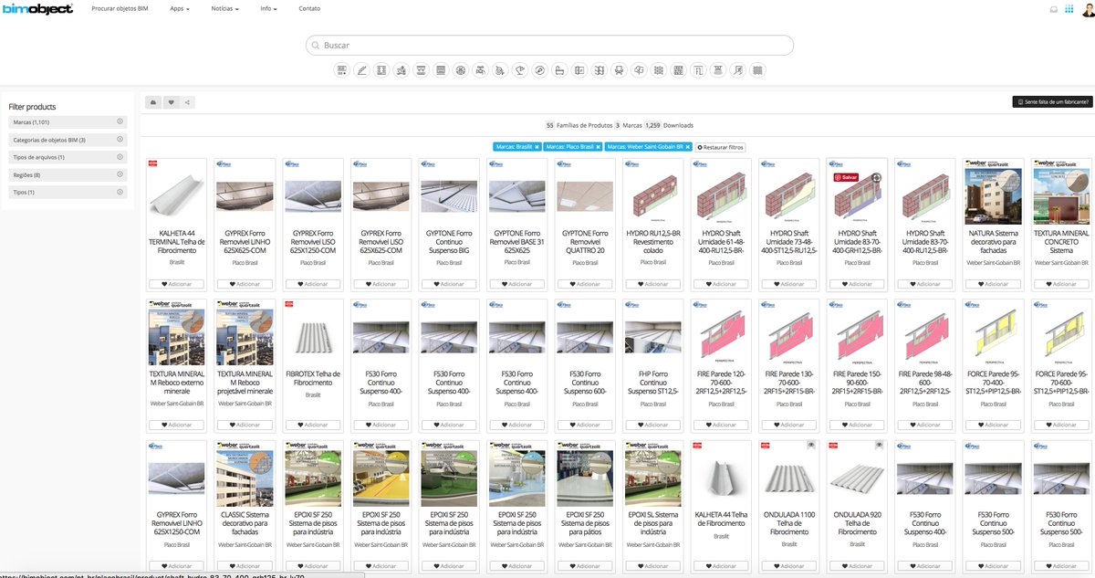Click Sente falta de um fabricante button
This screenshot has height=578, width=1095.
[x=1052, y=102]
